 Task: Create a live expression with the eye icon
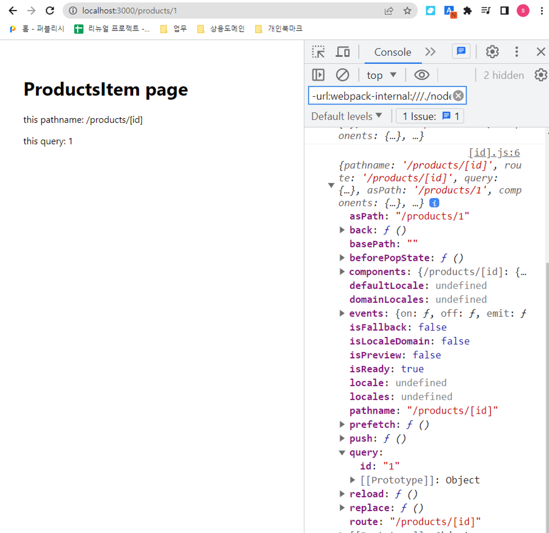(421, 75)
